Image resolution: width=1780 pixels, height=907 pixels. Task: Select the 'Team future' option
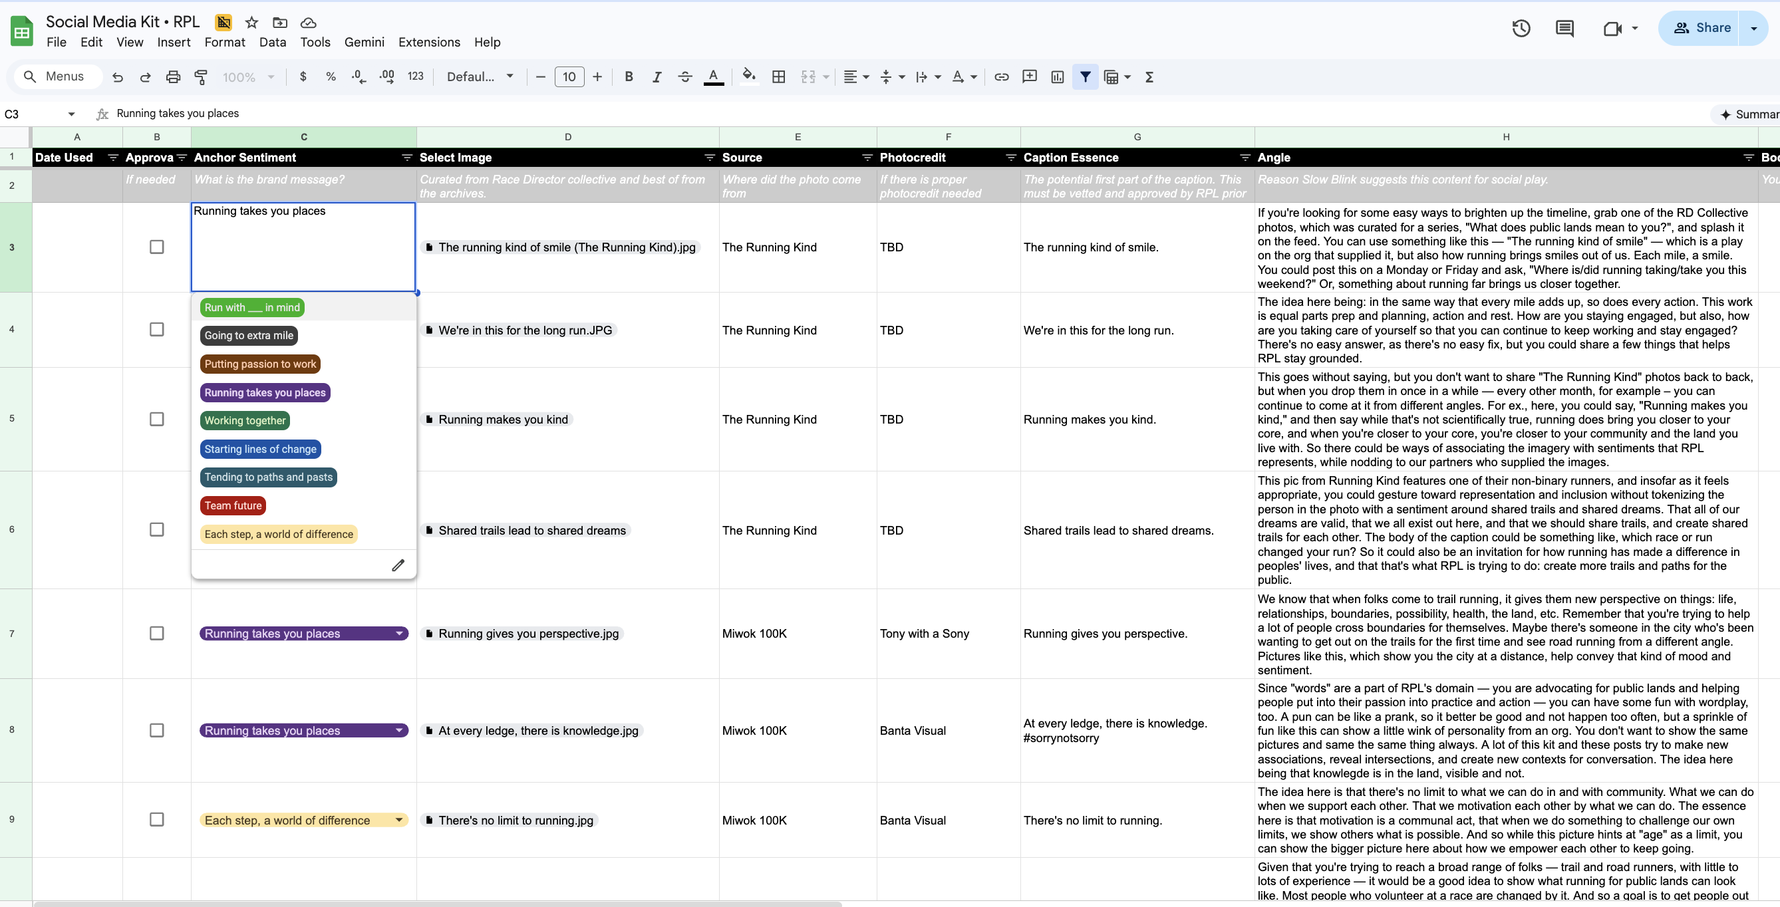[x=233, y=505]
